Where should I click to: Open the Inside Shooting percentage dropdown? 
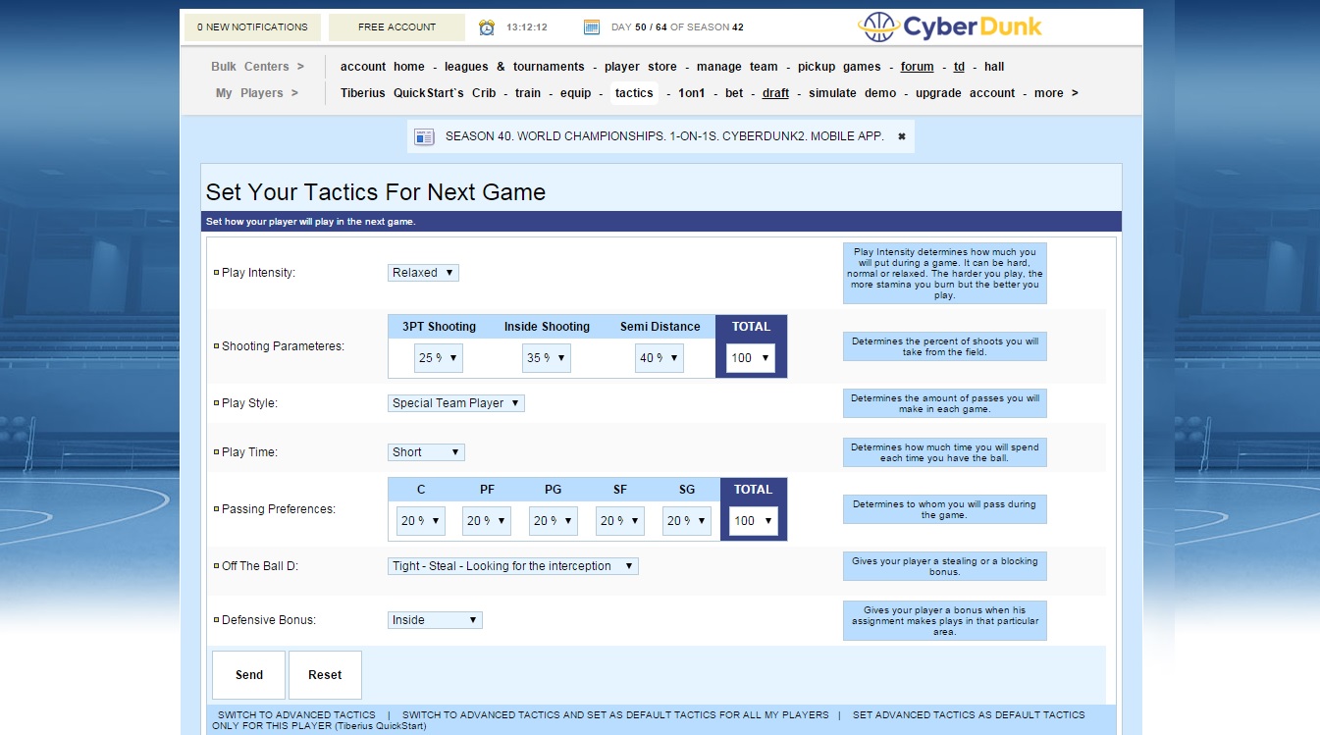(547, 358)
